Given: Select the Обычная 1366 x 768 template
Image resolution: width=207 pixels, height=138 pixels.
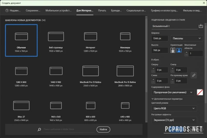Looking at the screenshot, I should 21,41.
